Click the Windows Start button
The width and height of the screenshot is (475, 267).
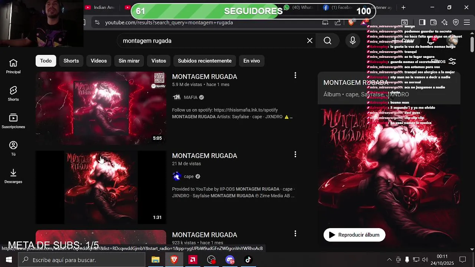click(9, 260)
